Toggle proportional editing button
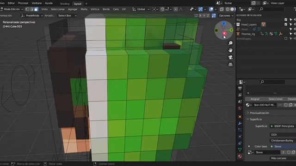This screenshot has height=166, width=296. (x=176, y=9)
